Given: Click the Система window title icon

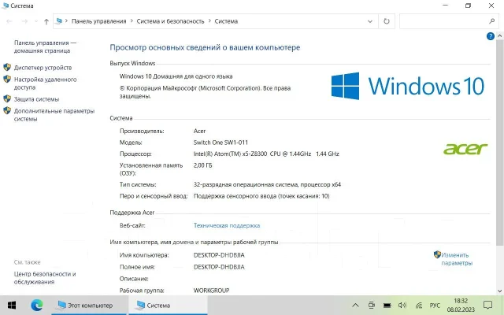Looking at the screenshot, I should coord(6,6).
